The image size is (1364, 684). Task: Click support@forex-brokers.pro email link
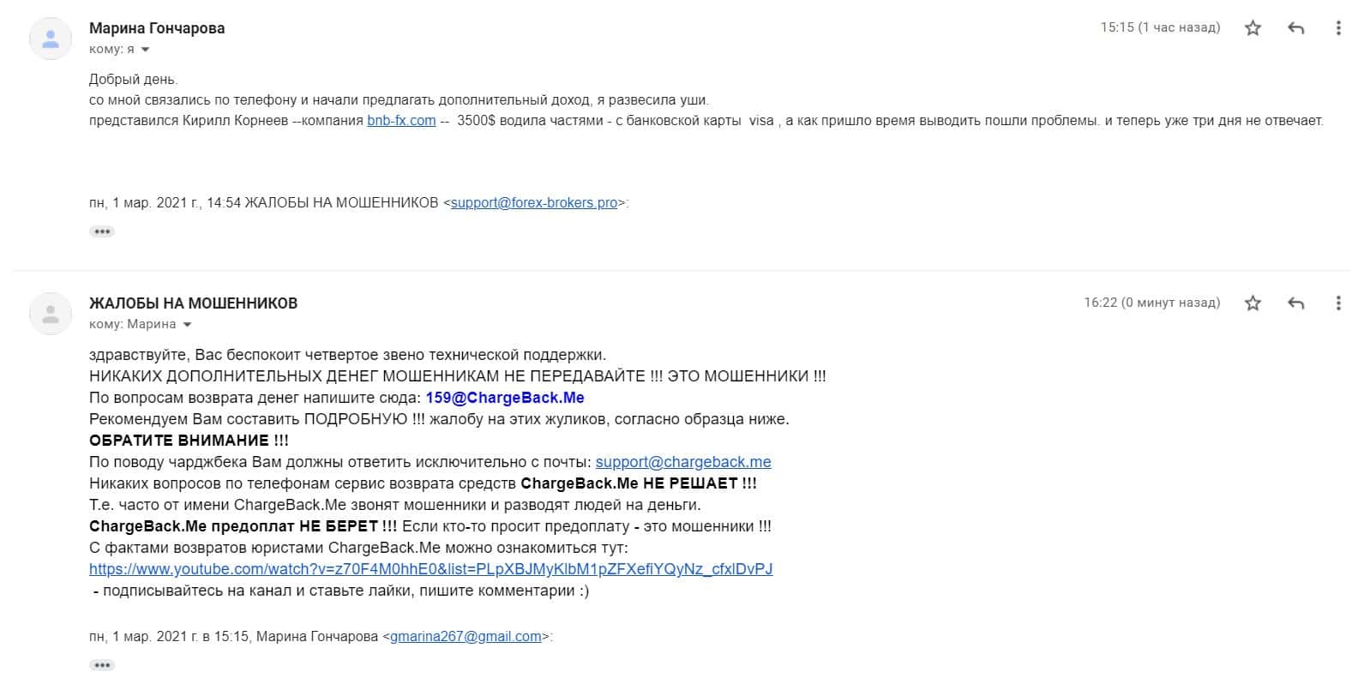[x=534, y=203]
